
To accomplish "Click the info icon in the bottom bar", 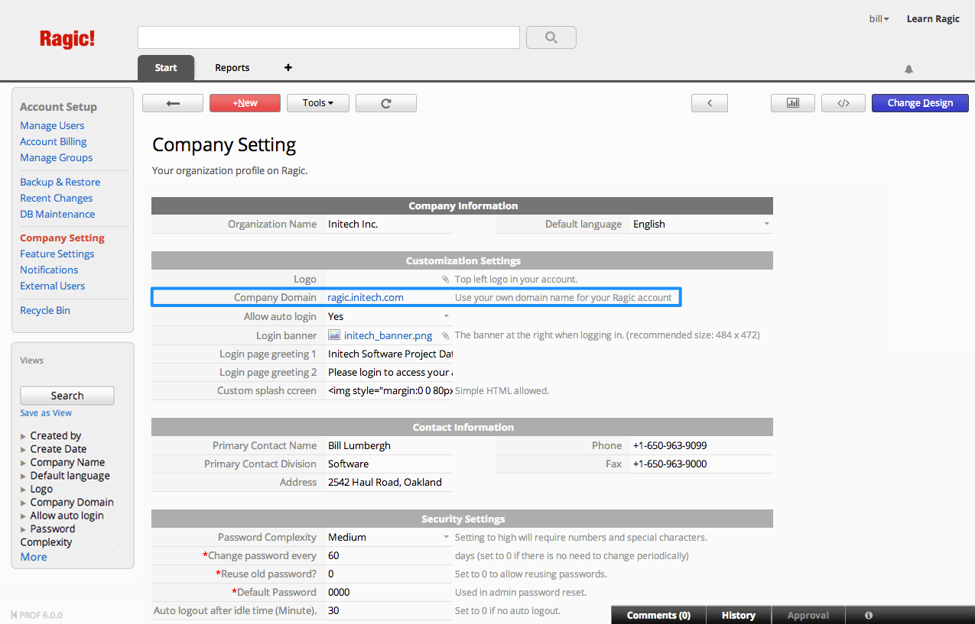I will pyautogui.click(x=869, y=615).
